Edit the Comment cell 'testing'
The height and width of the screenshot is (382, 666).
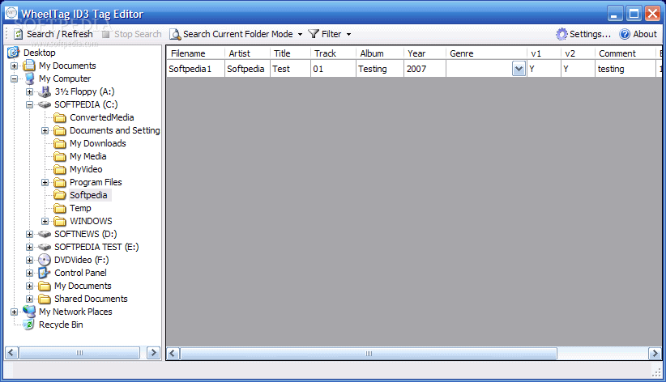(625, 69)
